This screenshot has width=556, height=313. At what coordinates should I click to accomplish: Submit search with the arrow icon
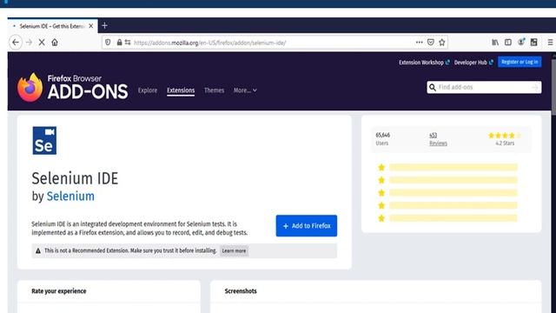tap(535, 87)
